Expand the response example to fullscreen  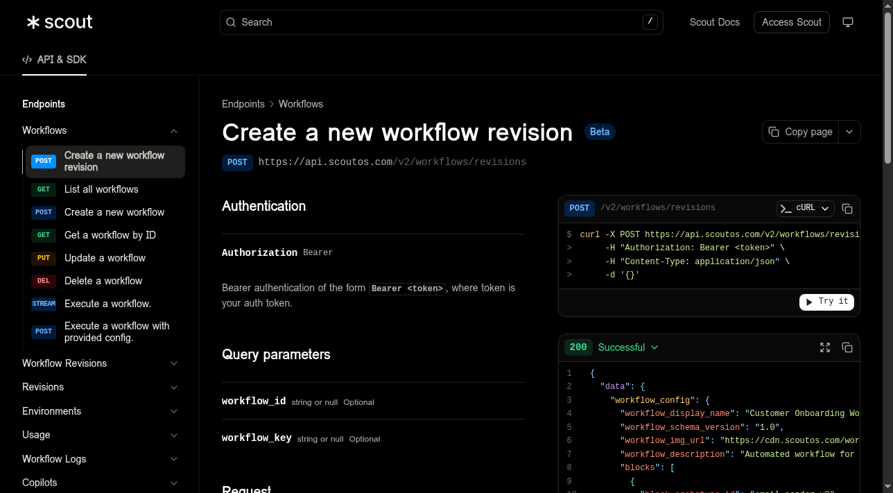pyautogui.click(x=825, y=347)
